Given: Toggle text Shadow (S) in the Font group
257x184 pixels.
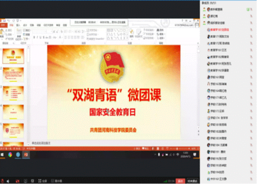Looking at the screenshot, I should pos(44,37).
